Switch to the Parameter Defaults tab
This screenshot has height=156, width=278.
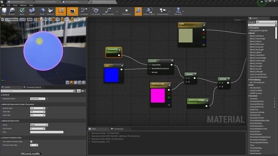click(x=33, y=87)
